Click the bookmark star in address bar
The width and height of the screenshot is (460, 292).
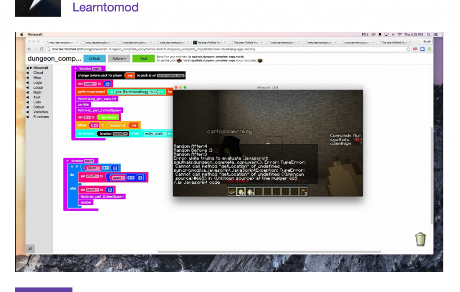(408, 49)
